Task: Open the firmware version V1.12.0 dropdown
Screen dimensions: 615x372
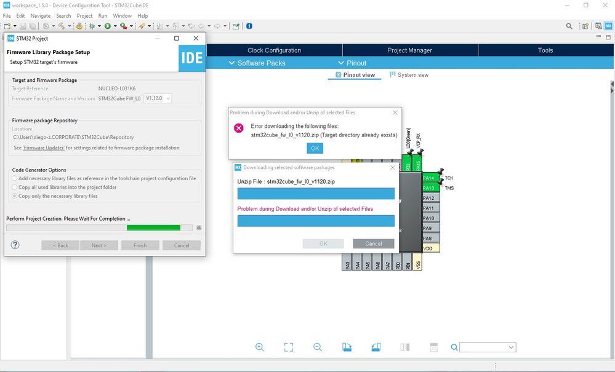Action: [x=158, y=98]
